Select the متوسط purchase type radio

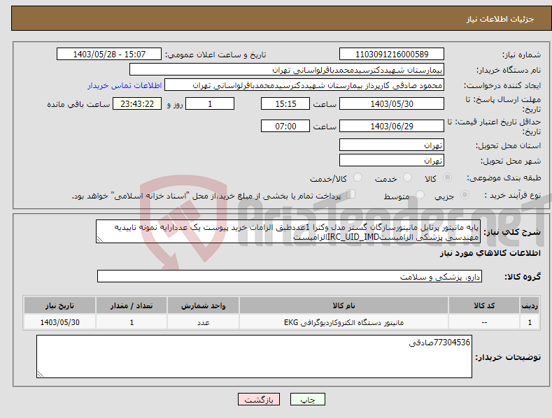click(420, 194)
